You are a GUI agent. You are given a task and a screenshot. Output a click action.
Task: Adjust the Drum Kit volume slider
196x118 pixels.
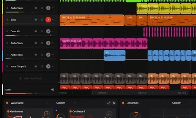(x=30, y=35)
